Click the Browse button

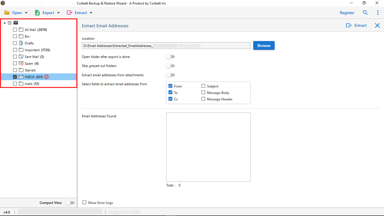click(x=264, y=46)
